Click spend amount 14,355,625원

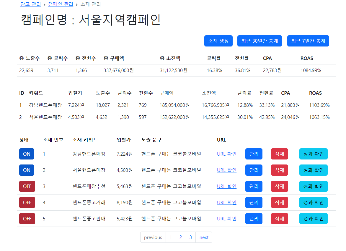216,117
